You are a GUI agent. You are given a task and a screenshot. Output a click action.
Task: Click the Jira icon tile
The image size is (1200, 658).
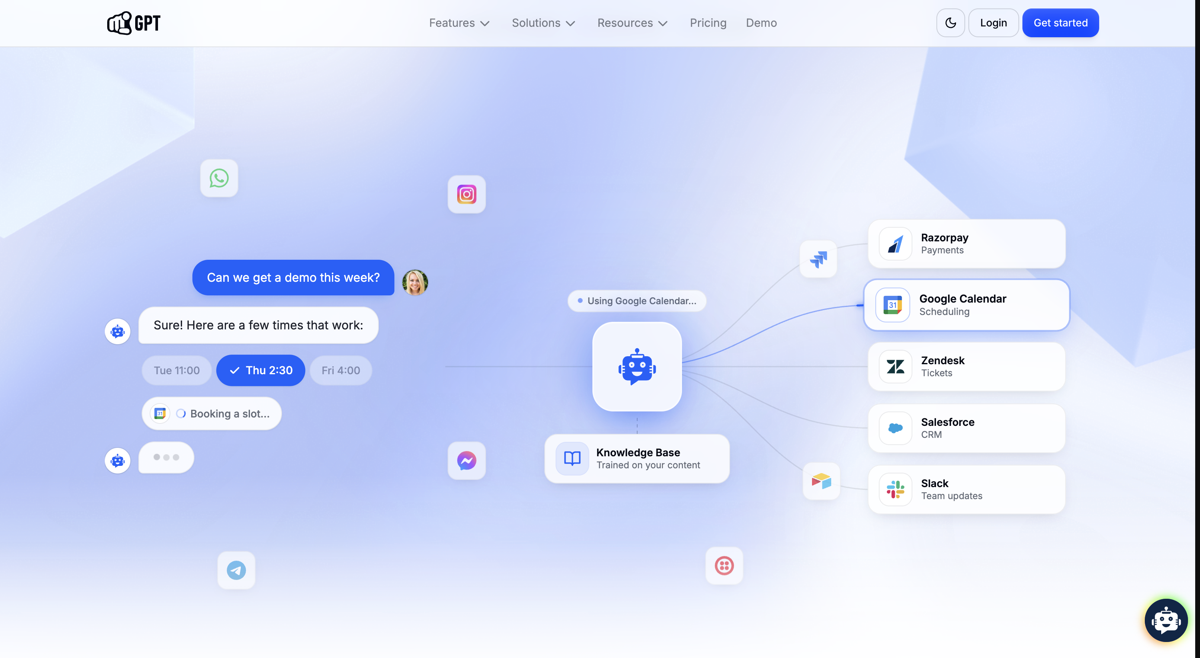point(818,259)
